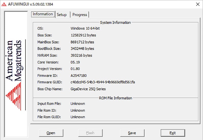Click the Input Rom File Unknown value
203x140 pixels.
pos(78,104)
